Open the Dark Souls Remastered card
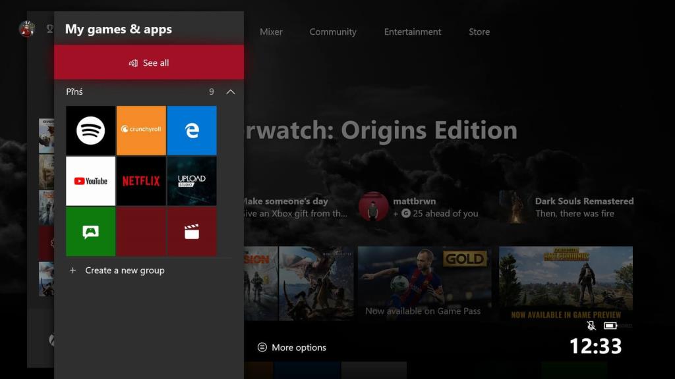Image resolution: width=675 pixels, height=379 pixels. point(566,207)
